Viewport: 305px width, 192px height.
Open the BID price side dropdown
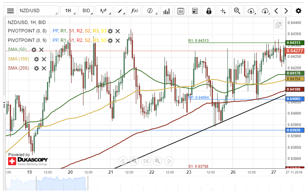coord(86,11)
